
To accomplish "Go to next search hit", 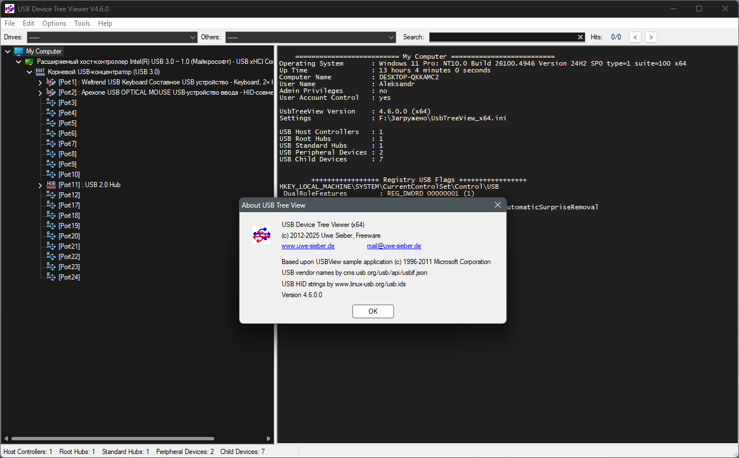I will 651,37.
